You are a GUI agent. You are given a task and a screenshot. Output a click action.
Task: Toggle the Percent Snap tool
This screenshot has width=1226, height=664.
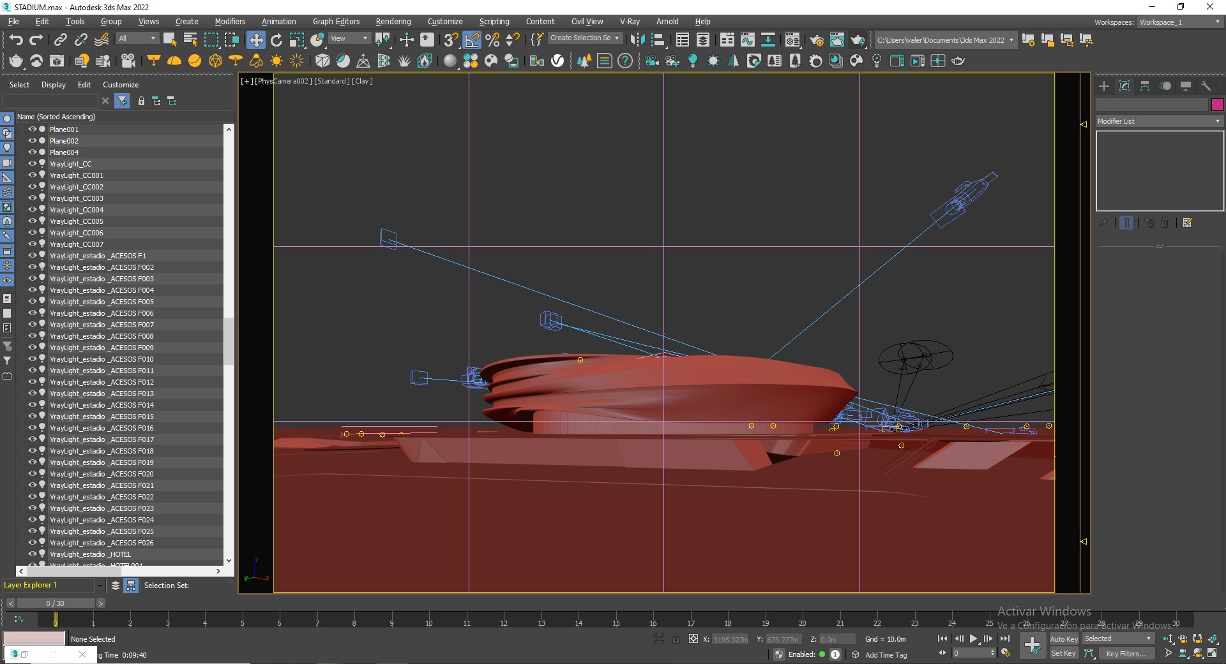pyautogui.click(x=492, y=40)
